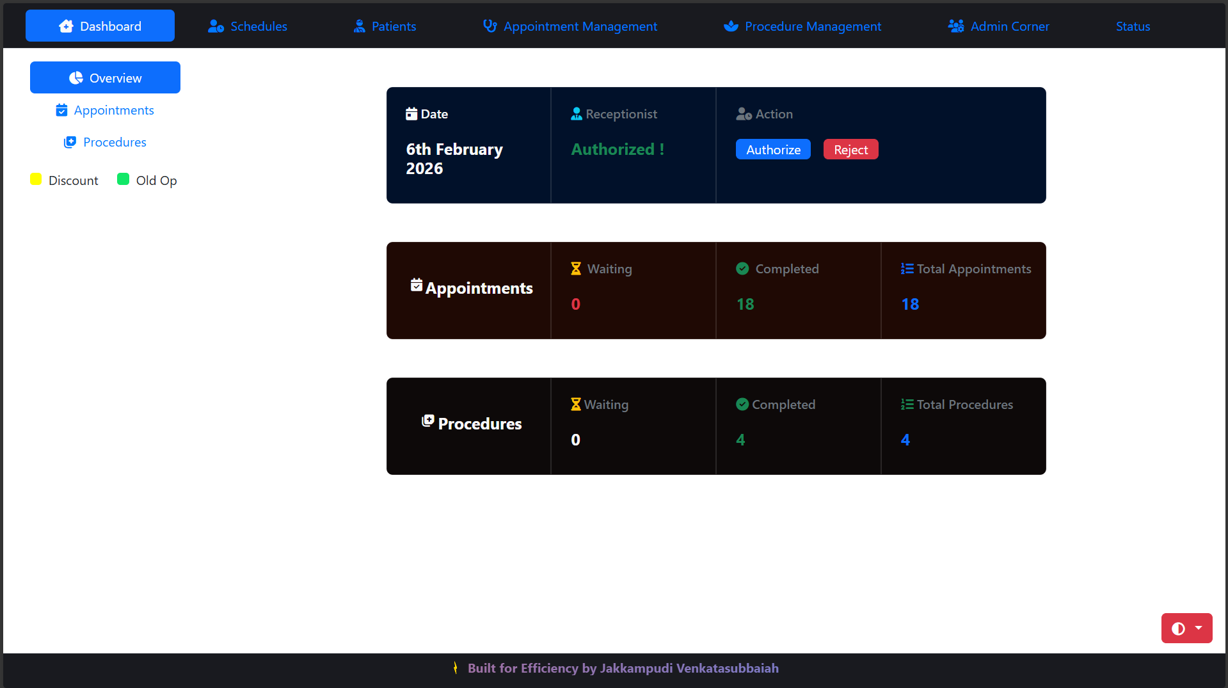Click the Overview pie chart icon
Image resolution: width=1228 pixels, height=688 pixels.
(76, 78)
